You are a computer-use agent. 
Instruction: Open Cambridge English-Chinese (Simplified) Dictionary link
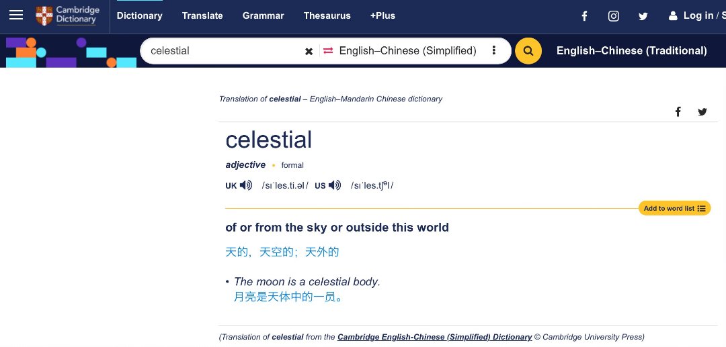[435, 337]
